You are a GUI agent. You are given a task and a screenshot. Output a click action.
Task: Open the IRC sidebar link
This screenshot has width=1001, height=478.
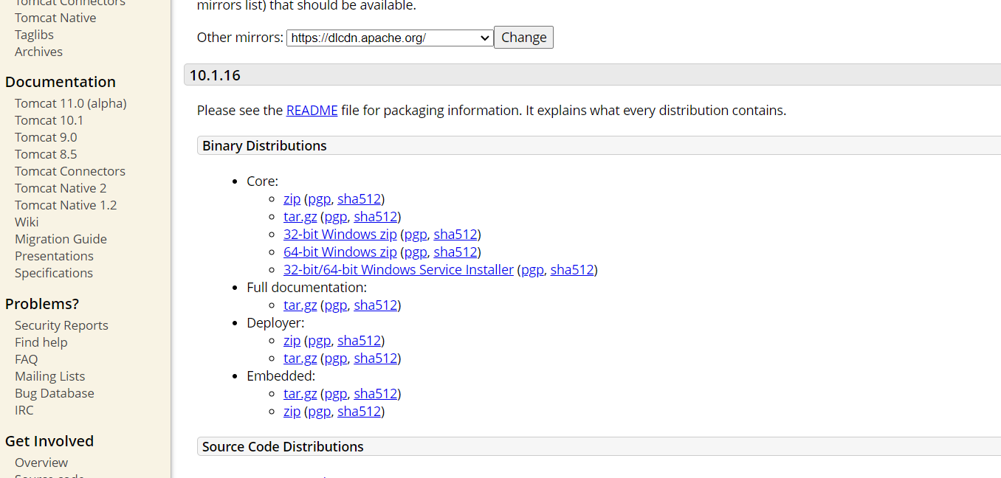pyautogui.click(x=24, y=410)
